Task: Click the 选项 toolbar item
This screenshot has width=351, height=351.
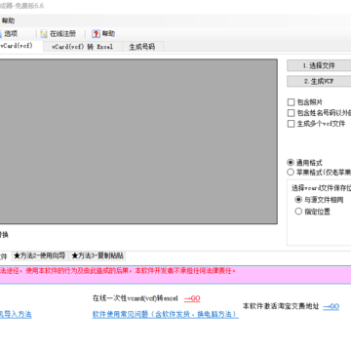Action: point(11,34)
